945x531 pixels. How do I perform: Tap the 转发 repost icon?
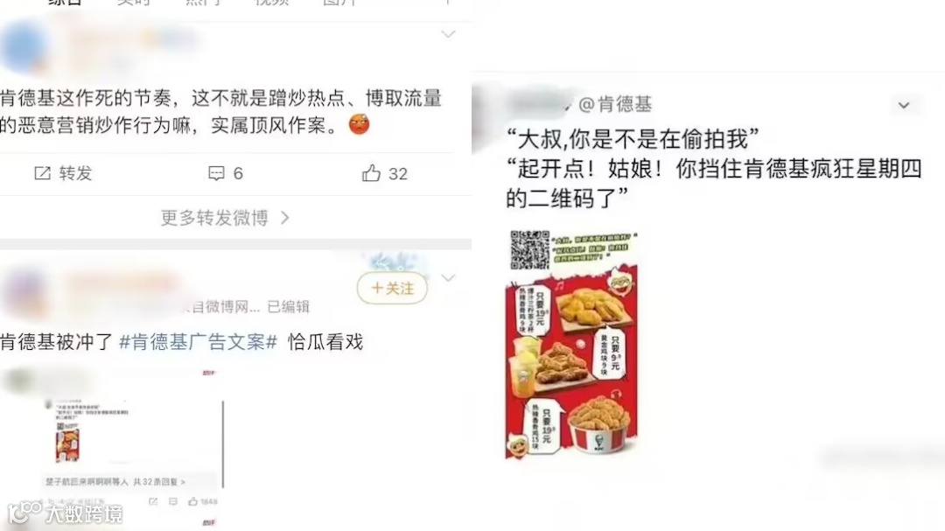[43, 173]
